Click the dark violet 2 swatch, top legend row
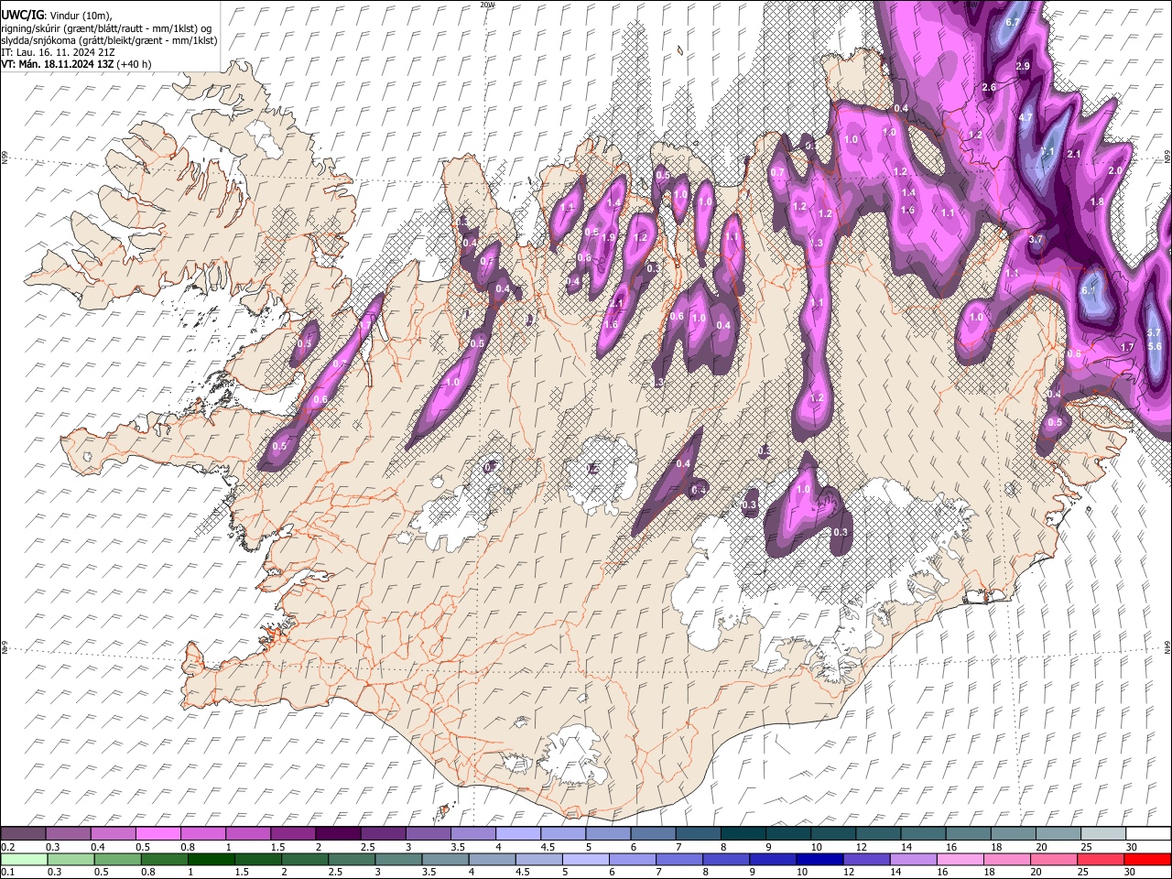This screenshot has width=1172, height=879. click(338, 834)
